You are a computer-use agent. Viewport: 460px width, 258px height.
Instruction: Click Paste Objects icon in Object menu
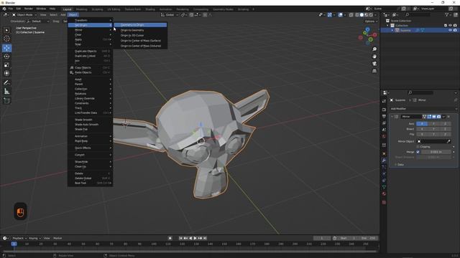[72, 72]
